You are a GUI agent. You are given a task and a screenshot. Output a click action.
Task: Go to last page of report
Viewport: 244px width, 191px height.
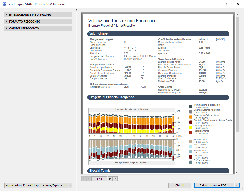[x=115, y=179]
